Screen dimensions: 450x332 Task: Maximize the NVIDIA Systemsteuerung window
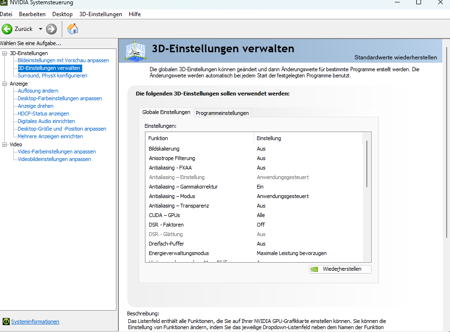click(419, 2)
